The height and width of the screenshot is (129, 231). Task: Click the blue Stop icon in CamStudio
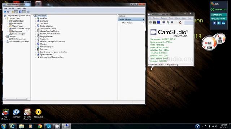[158, 22]
